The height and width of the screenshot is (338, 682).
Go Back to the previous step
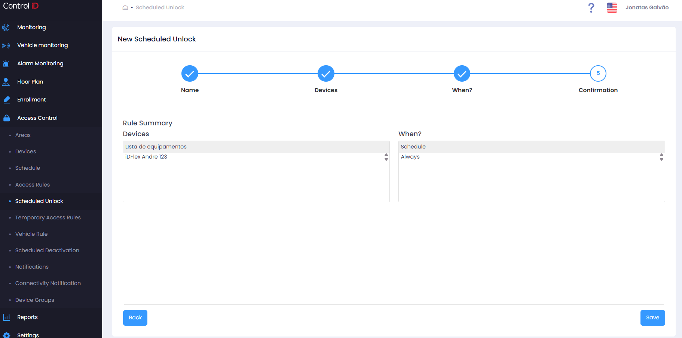coord(135,318)
